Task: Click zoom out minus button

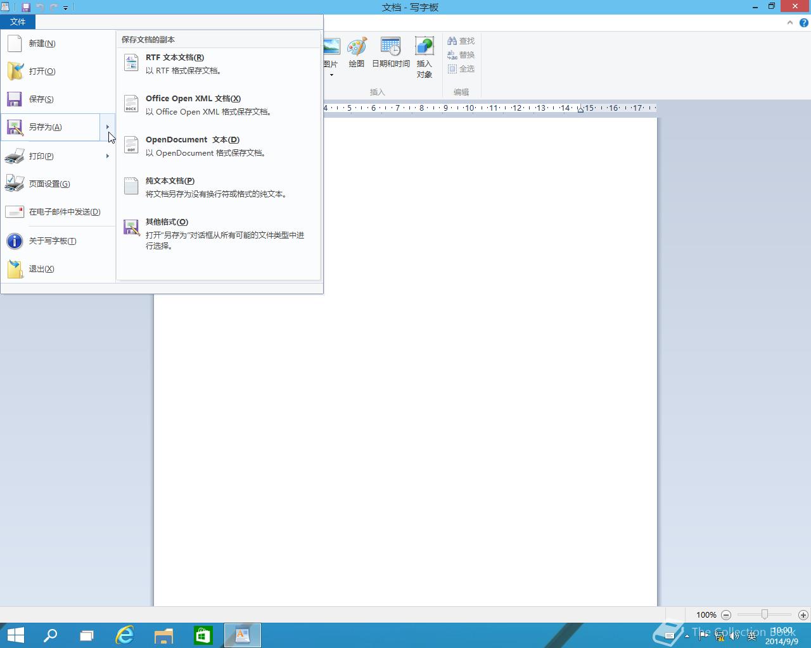Action: pos(726,614)
